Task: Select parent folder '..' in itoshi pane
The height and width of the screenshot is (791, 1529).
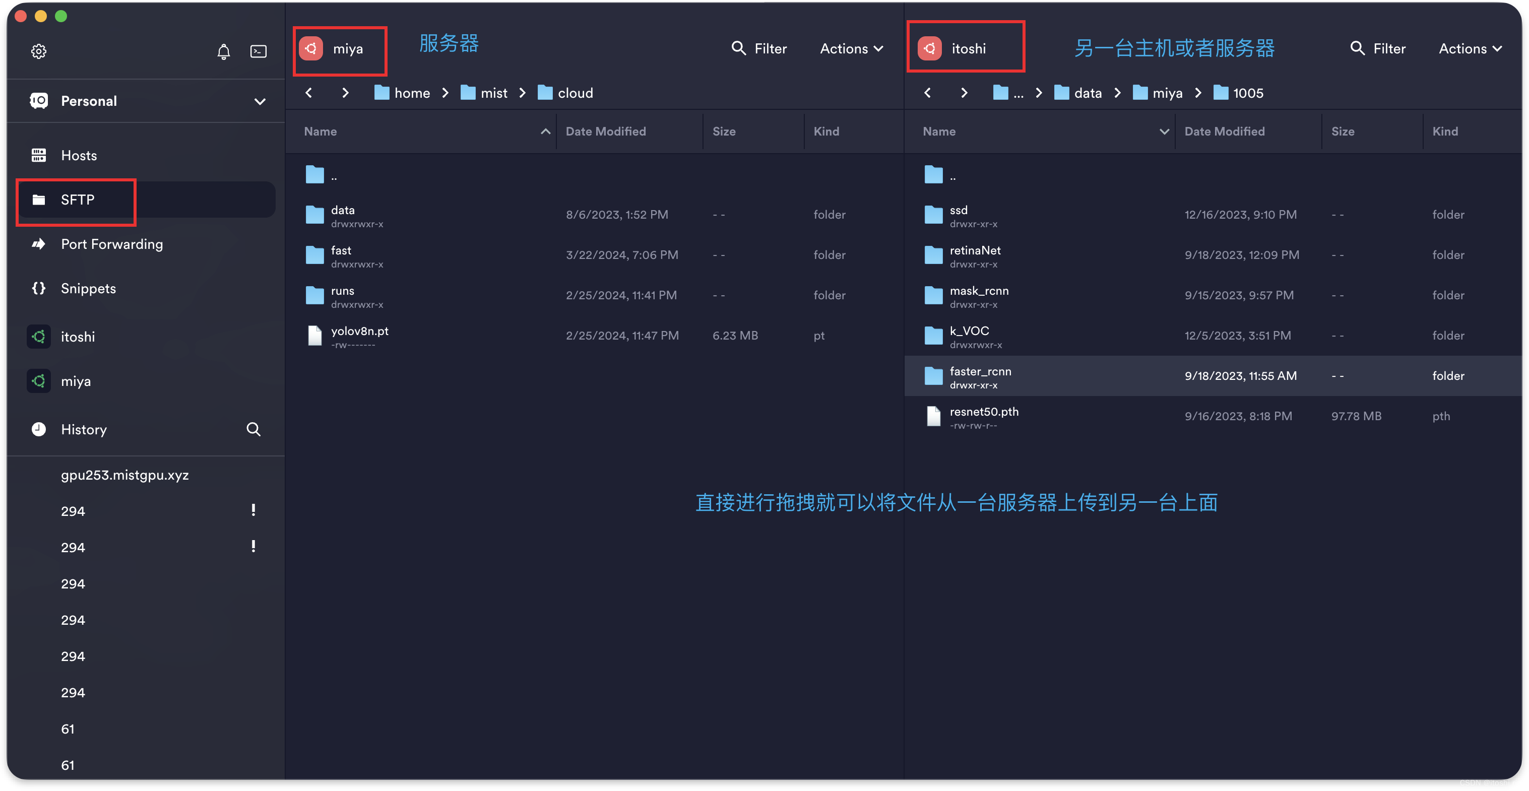Action: click(x=1213, y=174)
